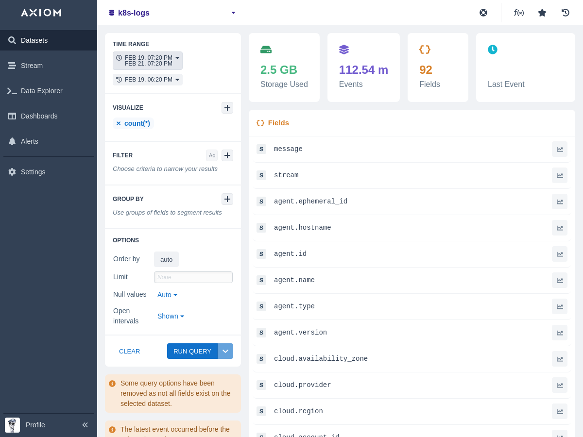
Task: Open the f(x) virtual fields icon
Action: pyautogui.click(x=519, y=13)
